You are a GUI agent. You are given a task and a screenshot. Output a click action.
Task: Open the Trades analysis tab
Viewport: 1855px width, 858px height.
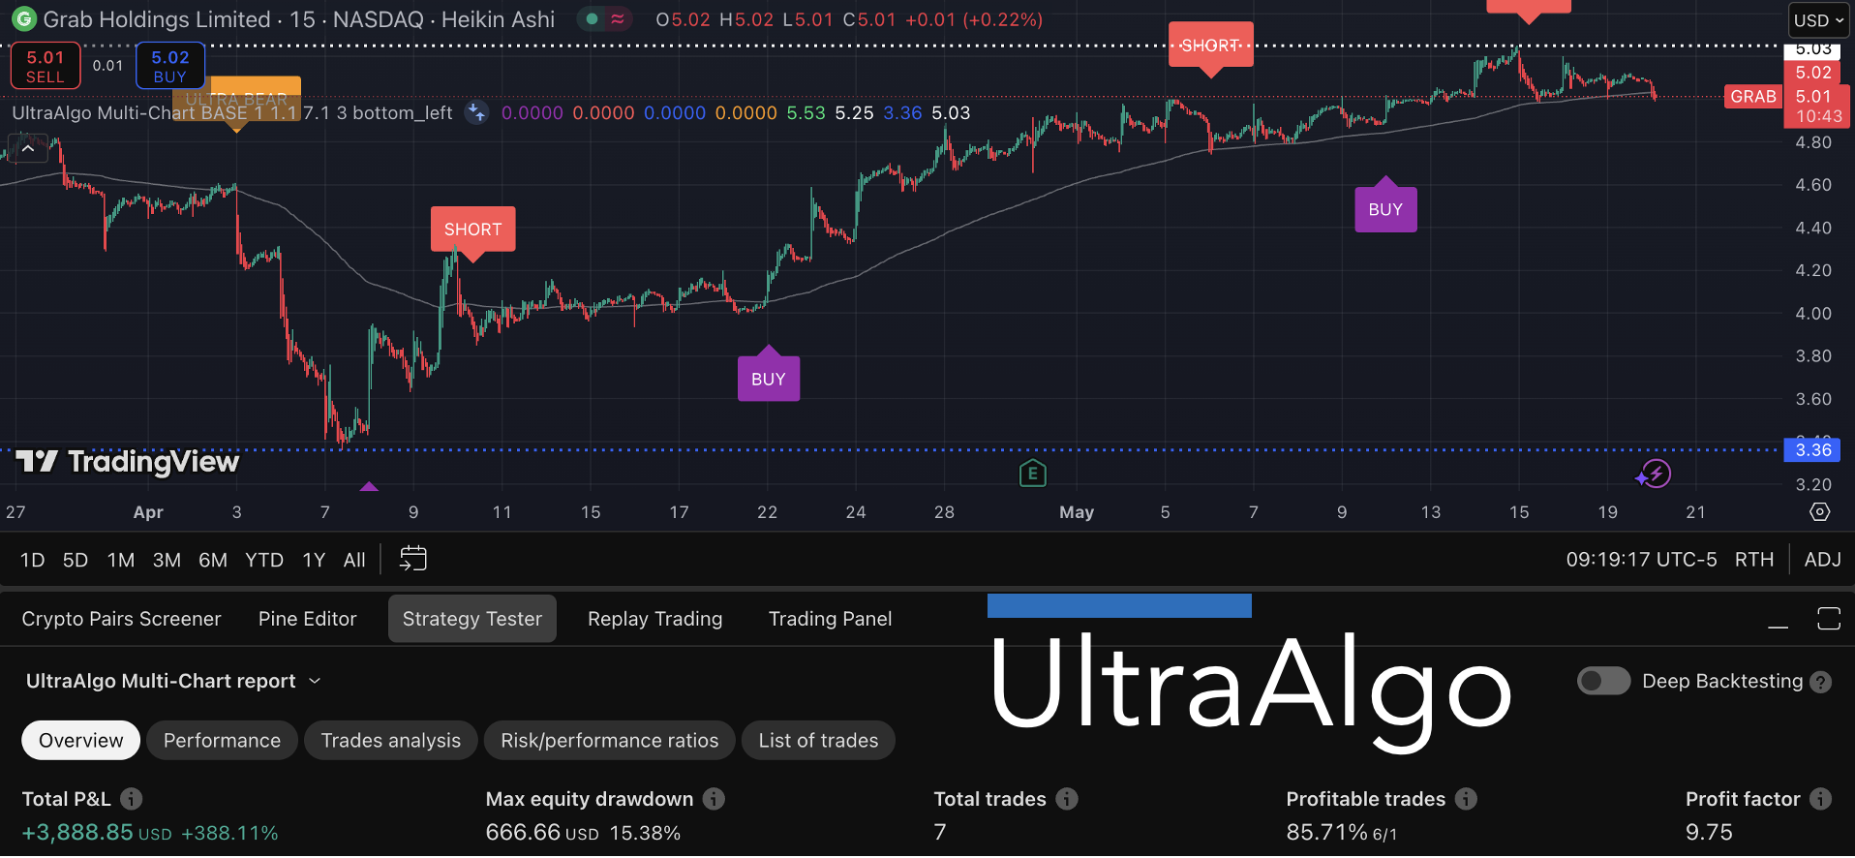tap(390, 741)
